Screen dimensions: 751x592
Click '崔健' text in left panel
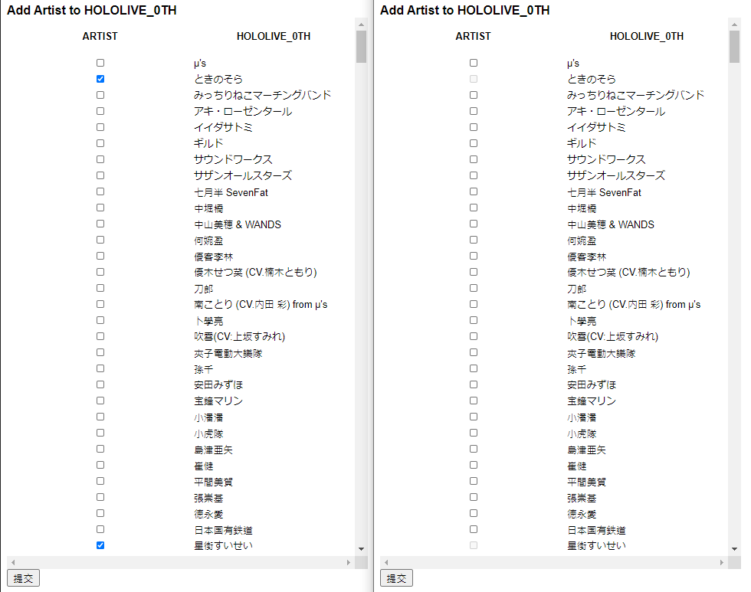[x=204, y=466]
